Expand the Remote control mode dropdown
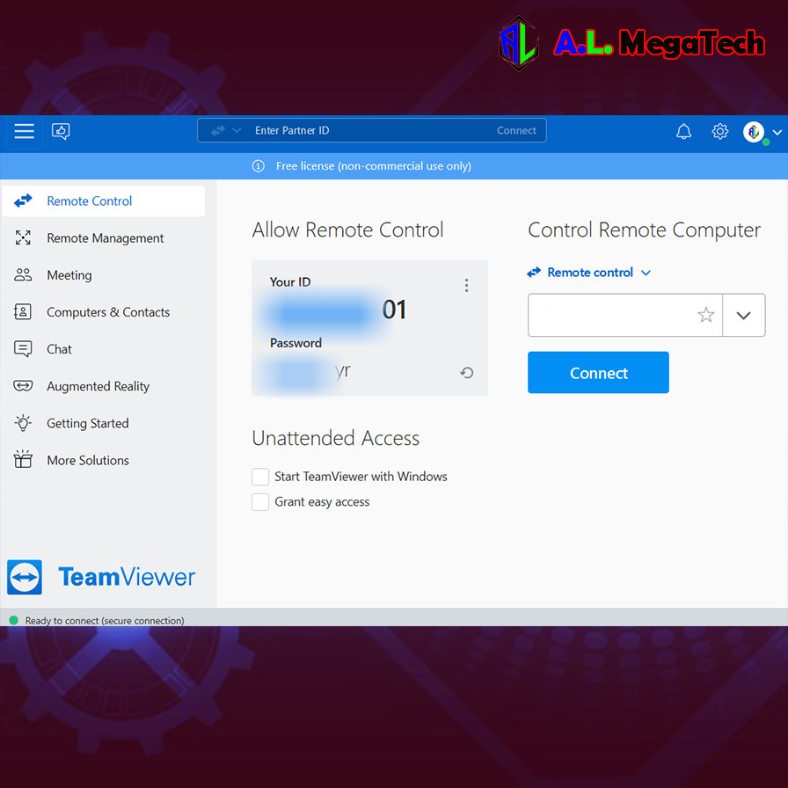Viewport: 788px width, 788px height. point(590,273)
